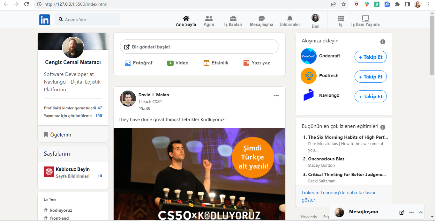Click Chrome profile avatar

[x=418, y=4]
